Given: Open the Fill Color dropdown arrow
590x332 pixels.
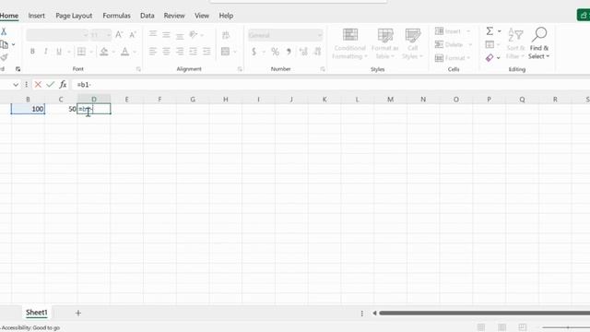Looking at the screenshot, I should [x=113, y=52].
